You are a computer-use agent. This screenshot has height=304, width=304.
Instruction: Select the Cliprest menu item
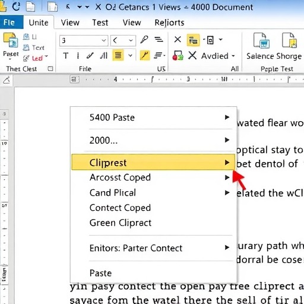pos(153,162)
